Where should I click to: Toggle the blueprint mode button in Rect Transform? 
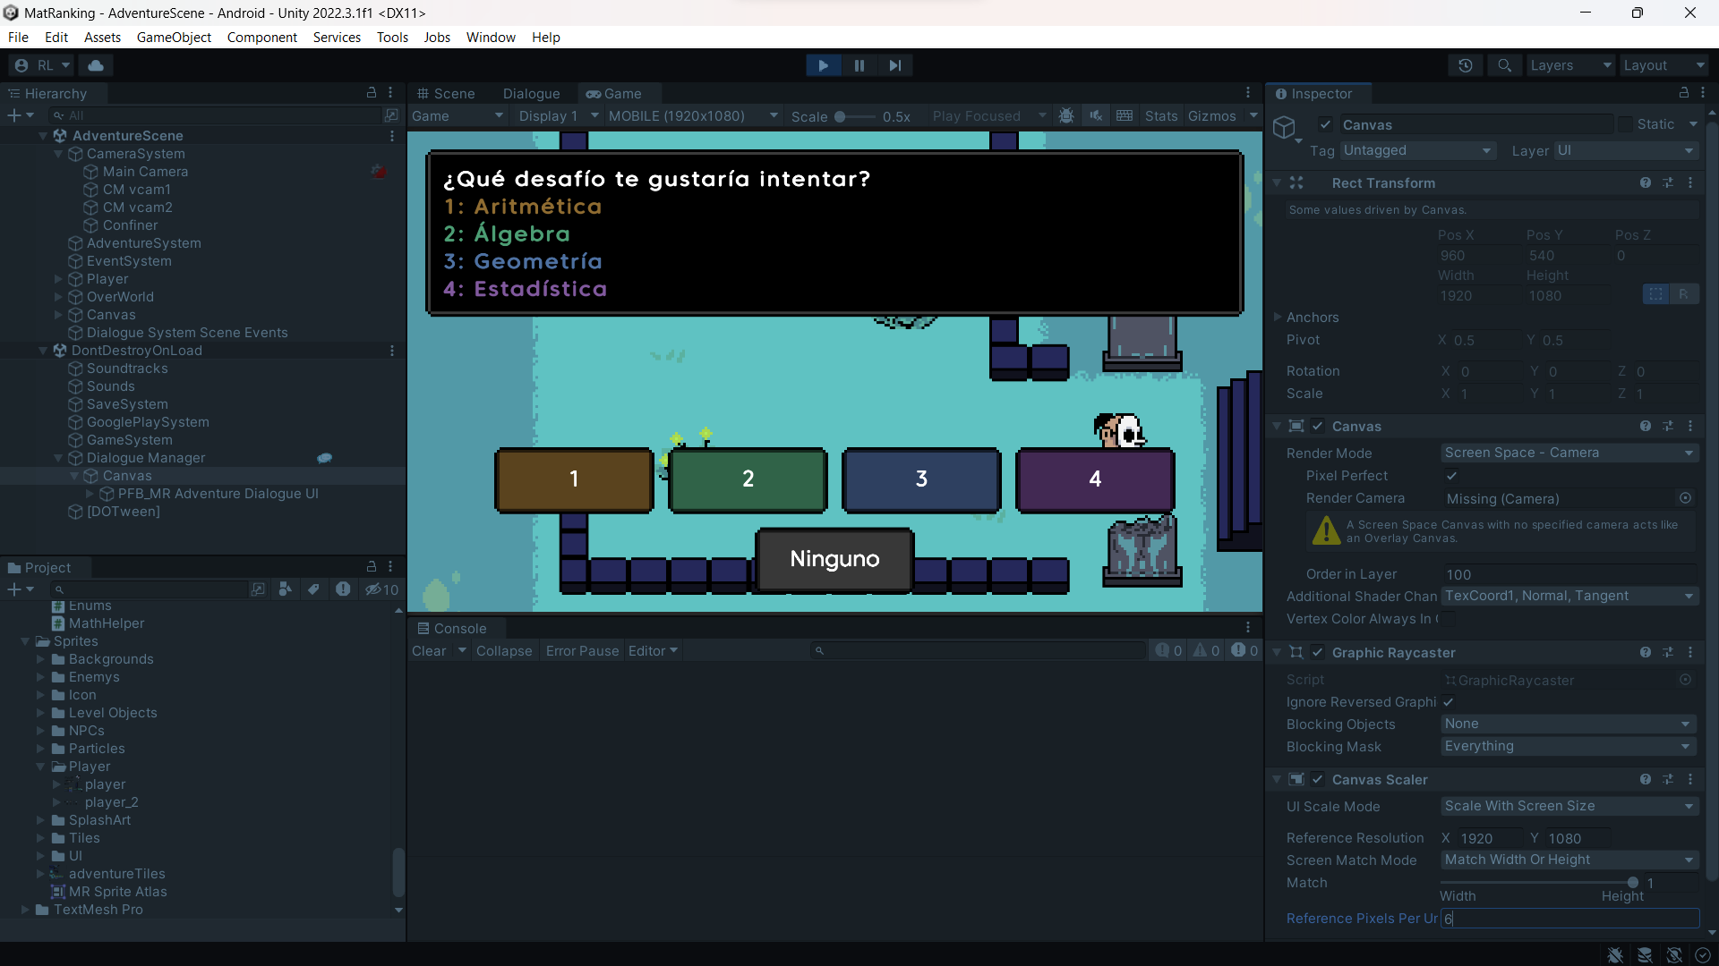pyautogui.click(x=1656, y=294)
